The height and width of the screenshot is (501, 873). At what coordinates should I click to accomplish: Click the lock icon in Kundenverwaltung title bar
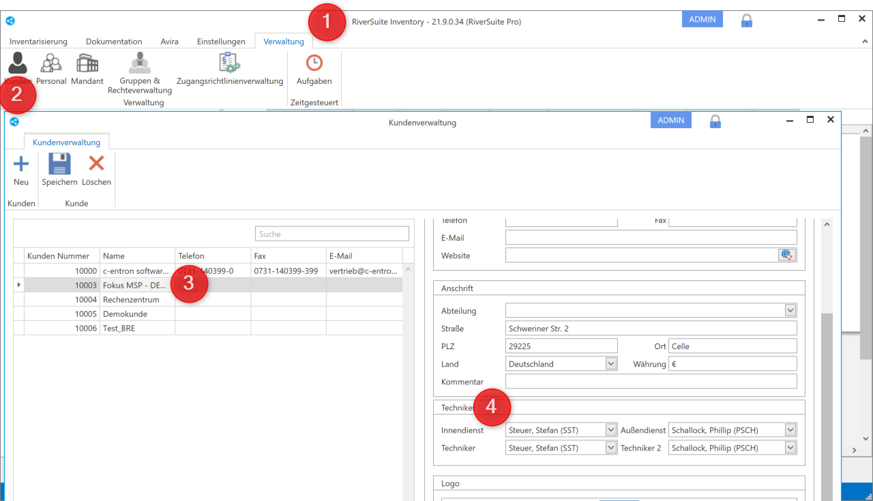pos(715,121)
